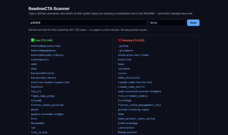Open the google-calender-widget repo link
Screen dimensions: 228x135
point(47,114)
